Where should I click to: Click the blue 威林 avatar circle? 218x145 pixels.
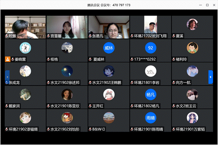pyautogui.click(x=109, y=48)
